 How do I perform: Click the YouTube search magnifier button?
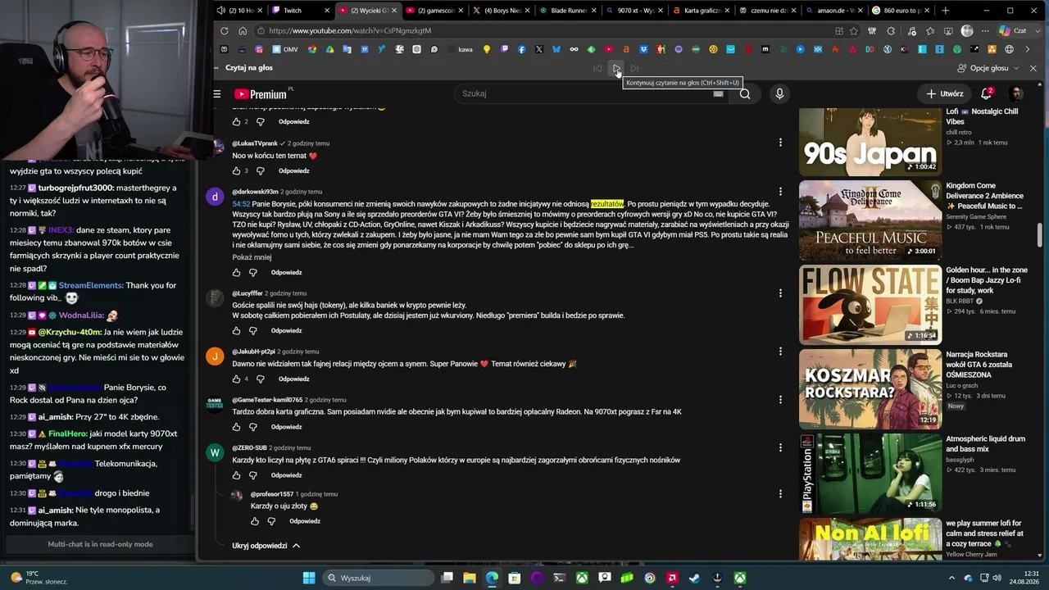coord(744,93)
